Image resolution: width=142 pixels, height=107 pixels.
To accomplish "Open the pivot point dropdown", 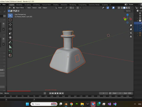I will 67,8.
